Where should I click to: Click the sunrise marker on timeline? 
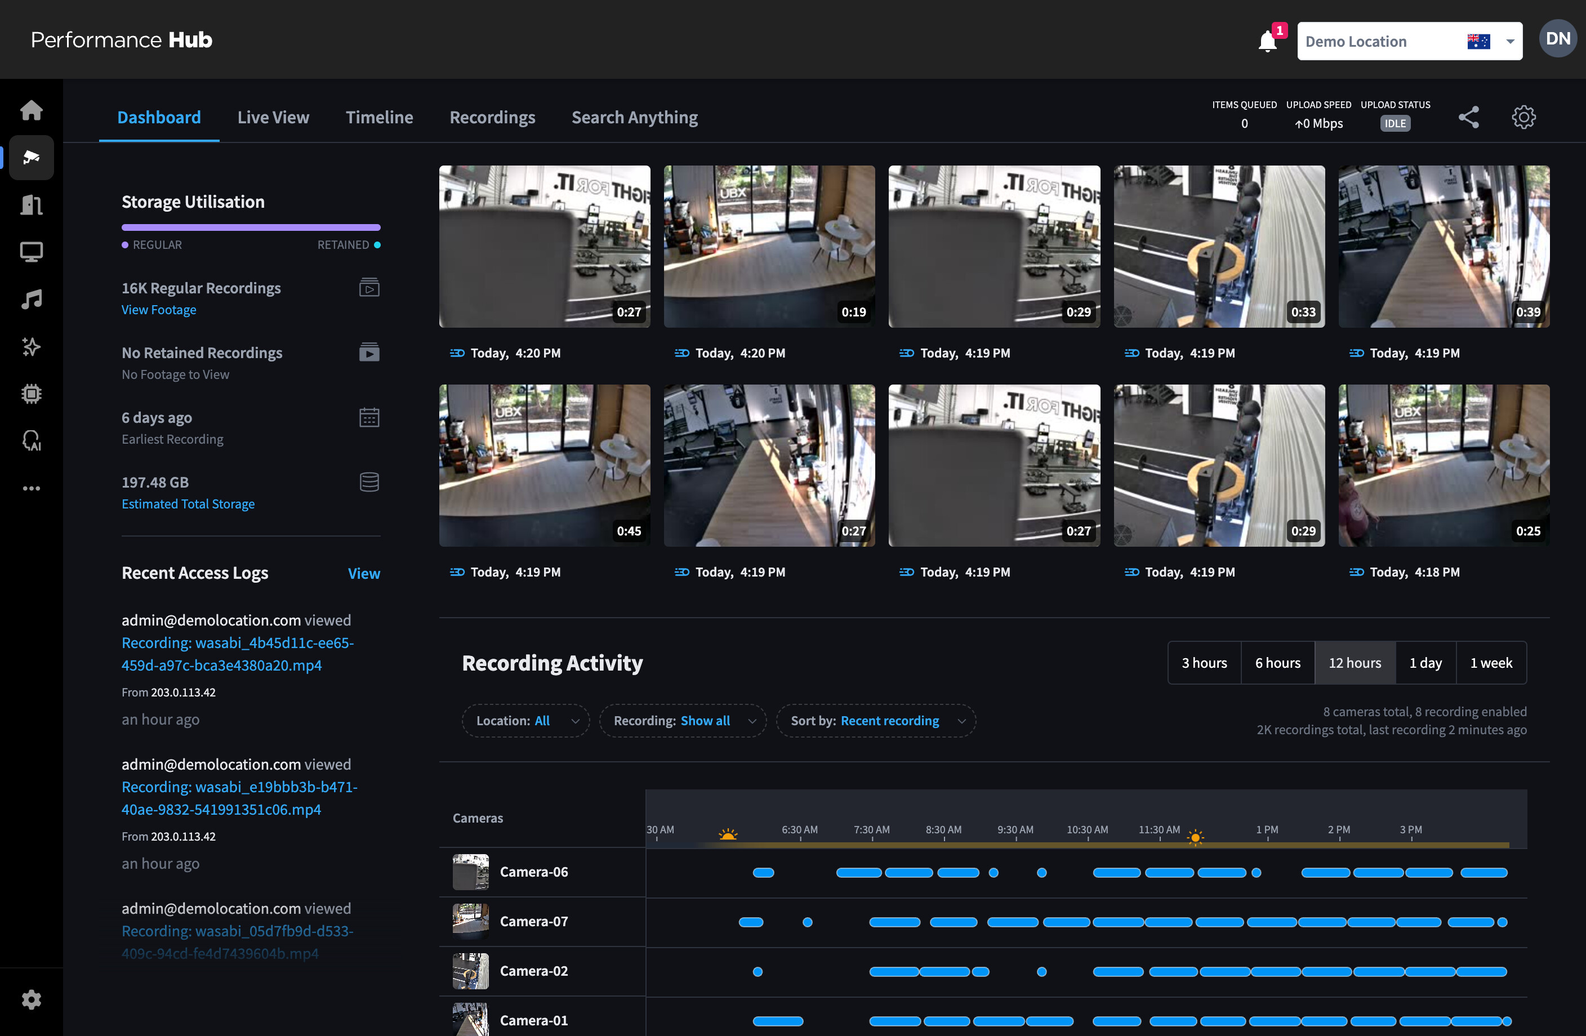728,834
